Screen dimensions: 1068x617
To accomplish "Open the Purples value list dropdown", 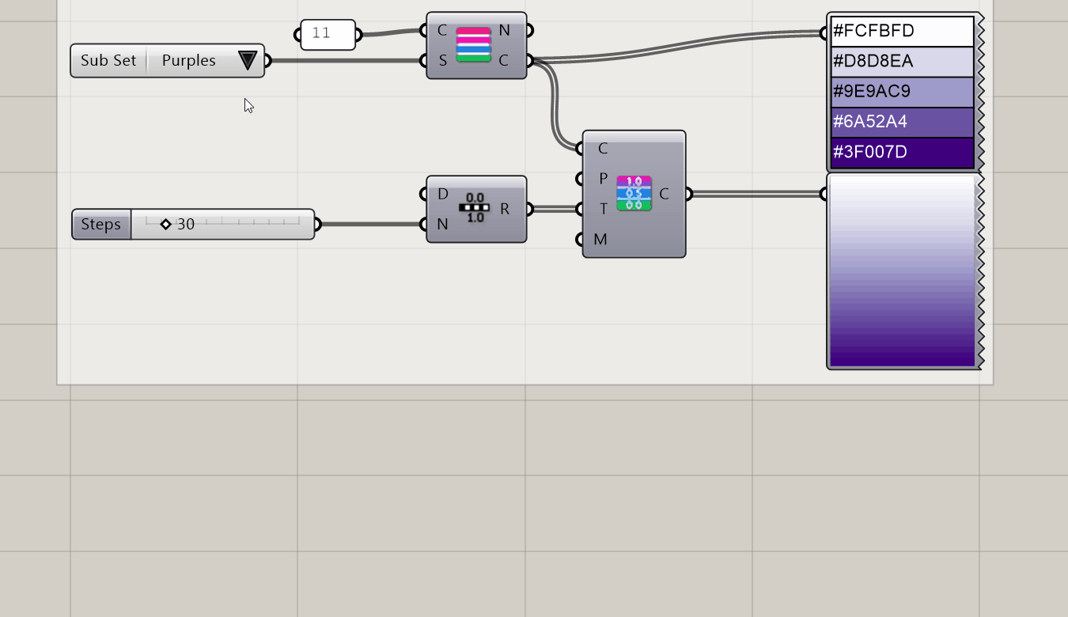I will pos(247,60).
